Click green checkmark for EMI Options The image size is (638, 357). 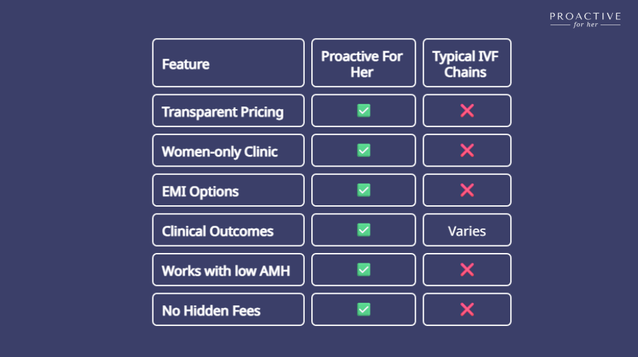click(364, 190)
